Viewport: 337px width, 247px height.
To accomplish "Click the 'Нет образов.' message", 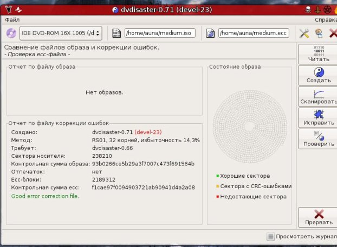I will (105, 92).
